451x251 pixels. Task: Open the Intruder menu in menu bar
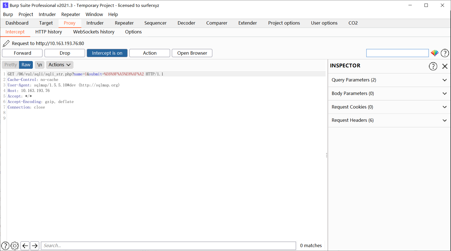point(47,14)
